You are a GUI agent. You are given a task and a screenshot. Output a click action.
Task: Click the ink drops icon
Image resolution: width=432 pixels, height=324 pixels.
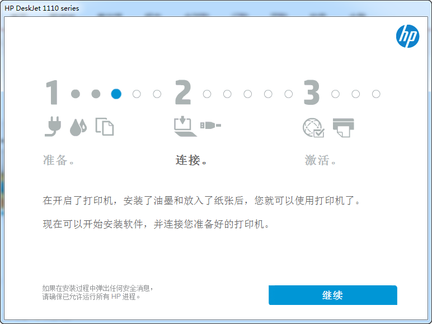tap(78, 127)
